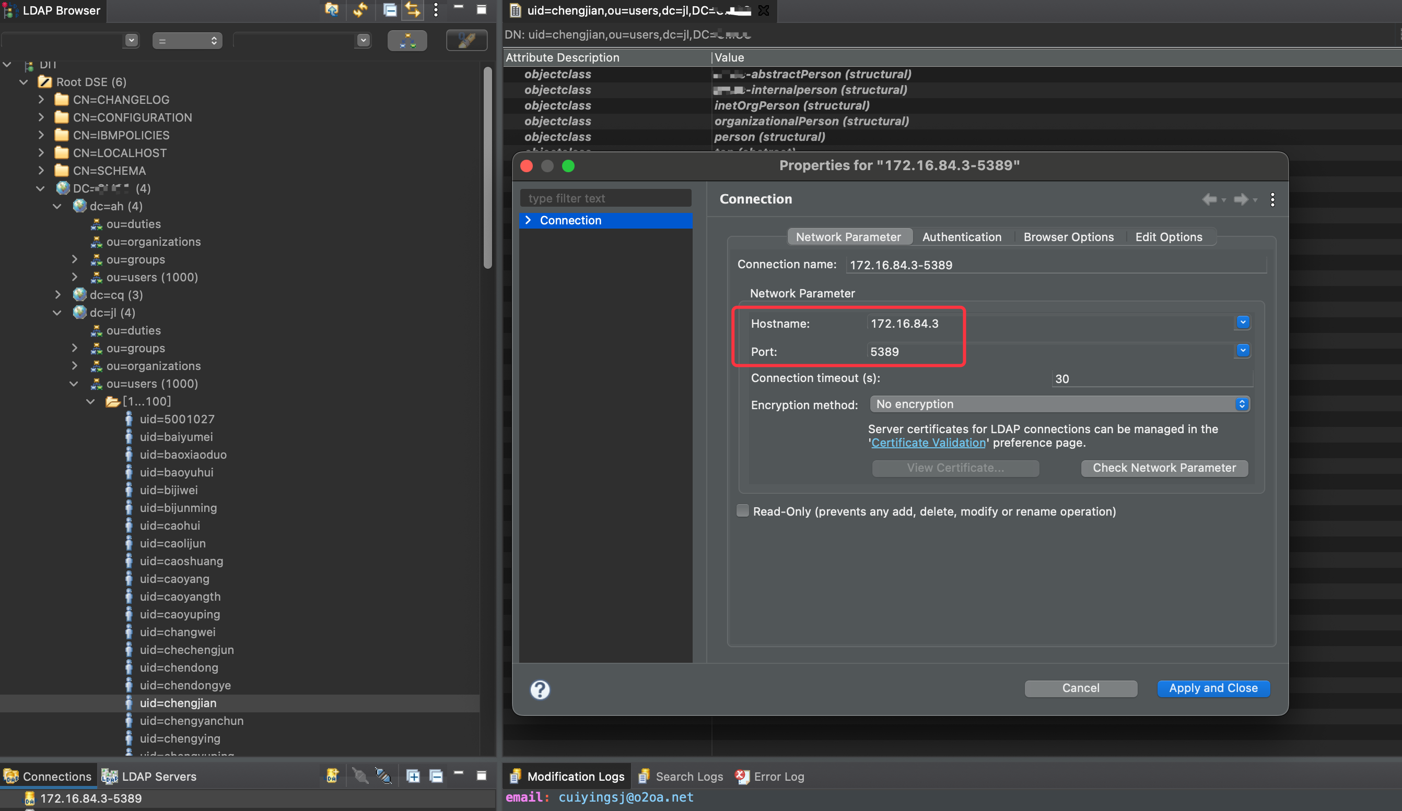Click the Refresh icon in LDAP Browser toolbar
The height and width of the screenshot is (811, 1402).
[x=360, y=9]
